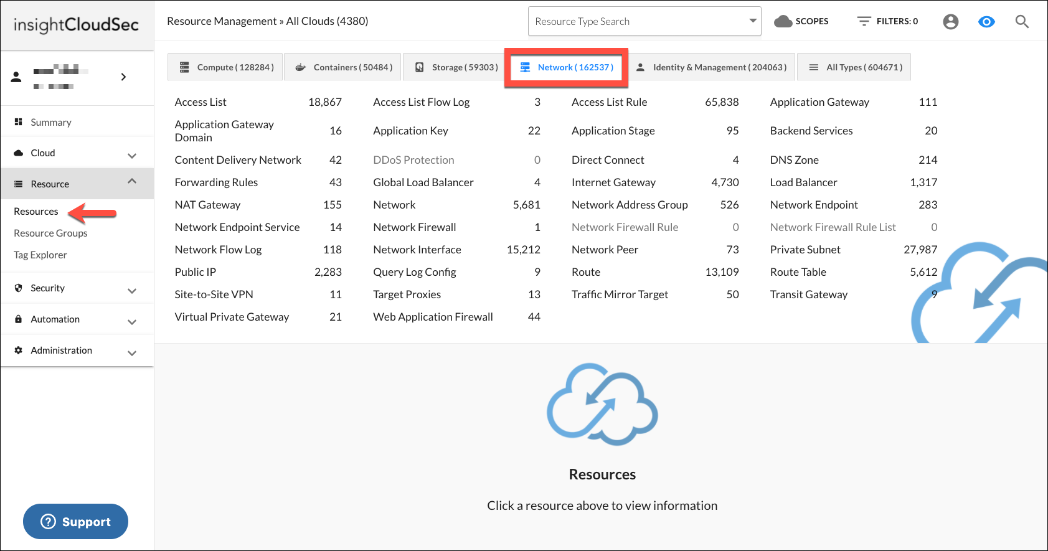Click the Compute server icon
This screenshot has height=551, width=1048.
click(x=184, y=67)
